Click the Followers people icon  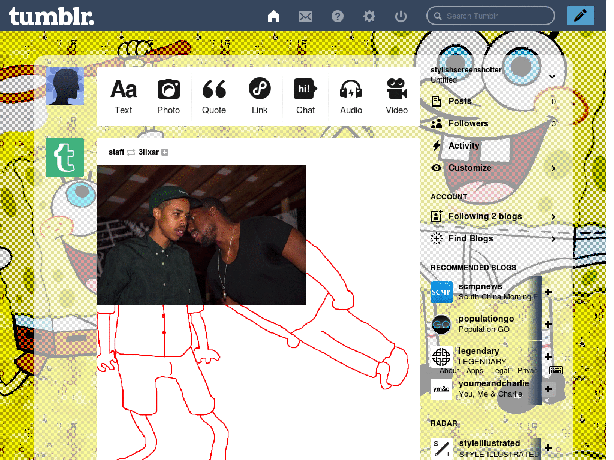click(437, 123)
